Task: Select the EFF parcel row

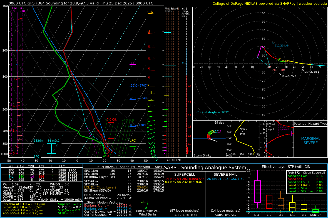Action: 42,173
